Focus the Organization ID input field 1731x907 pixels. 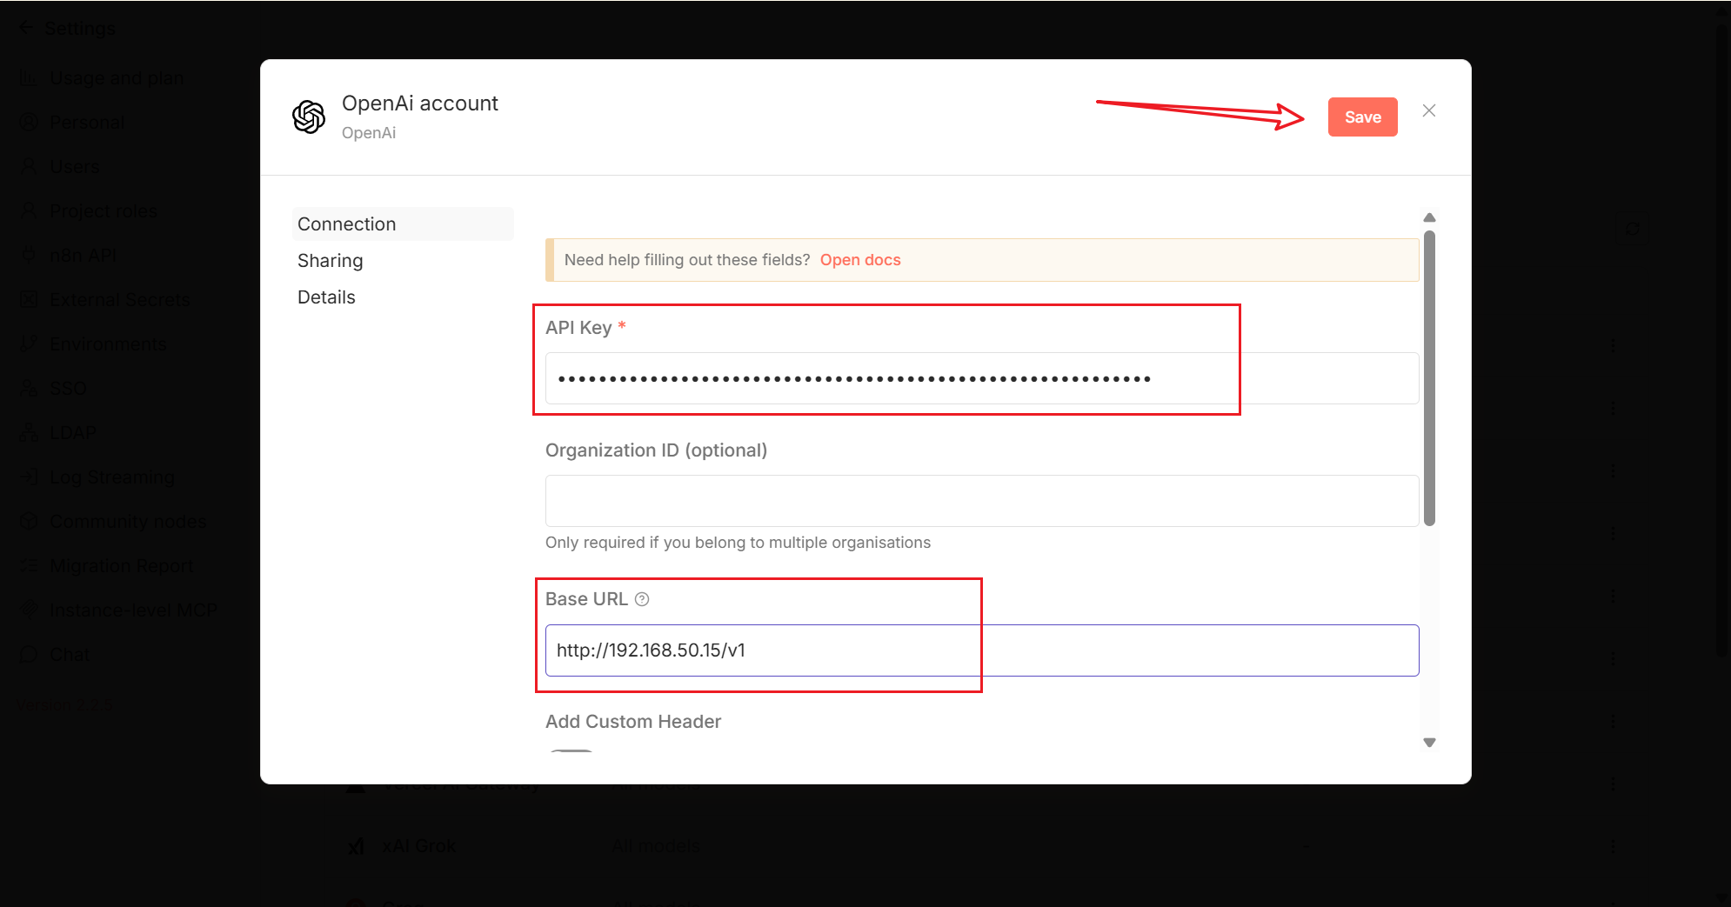point(981,501)
